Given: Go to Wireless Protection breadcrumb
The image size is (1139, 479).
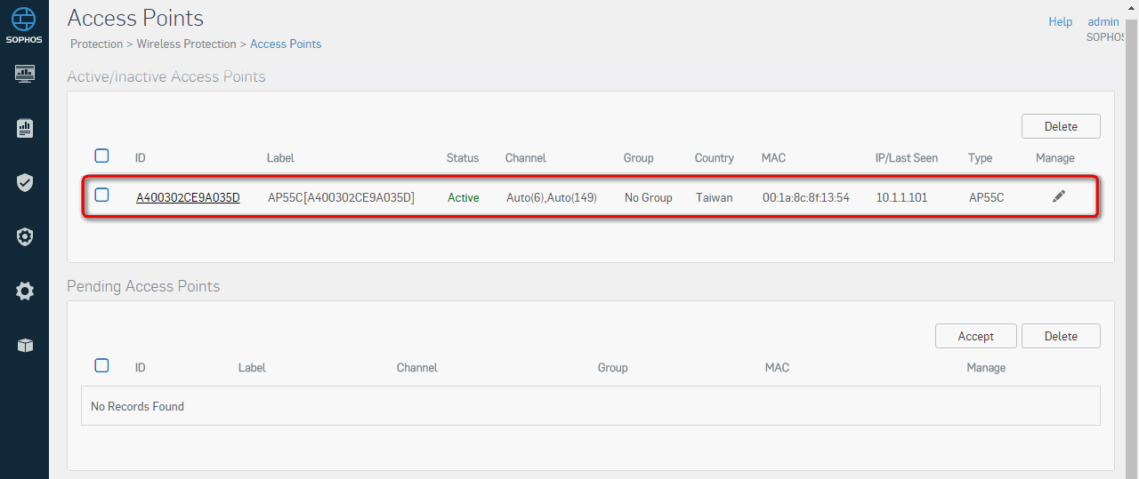Looking at the screenshot, I should click(187, 44).
